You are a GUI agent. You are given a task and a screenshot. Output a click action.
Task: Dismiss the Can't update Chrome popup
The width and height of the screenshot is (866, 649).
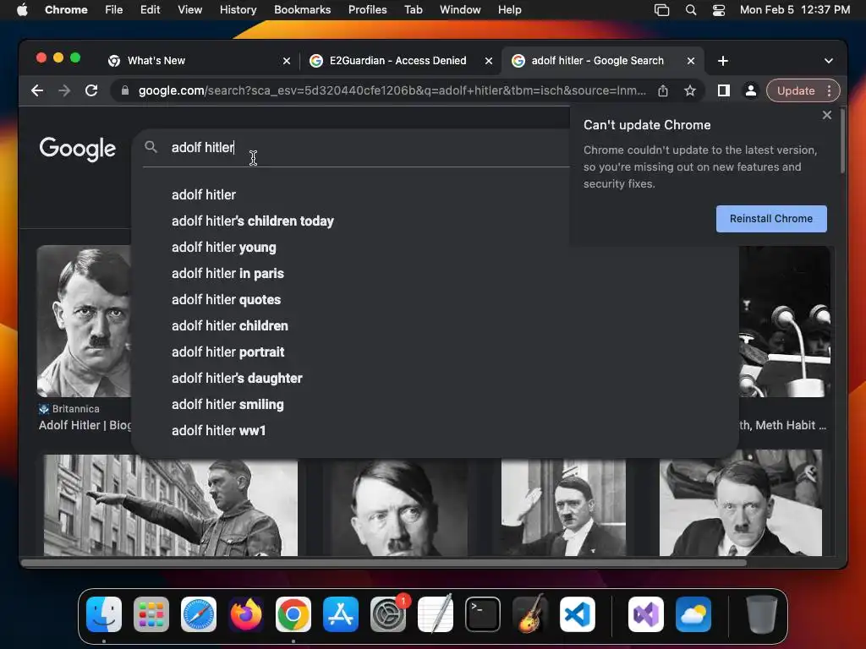click(827, 115)
